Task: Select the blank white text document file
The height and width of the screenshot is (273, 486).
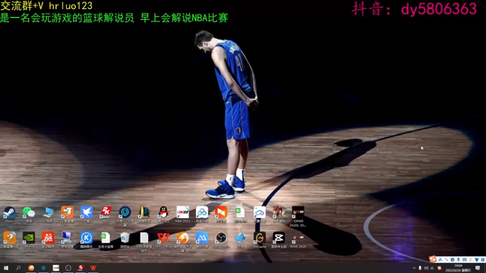Action: click(x=144, y=241)
